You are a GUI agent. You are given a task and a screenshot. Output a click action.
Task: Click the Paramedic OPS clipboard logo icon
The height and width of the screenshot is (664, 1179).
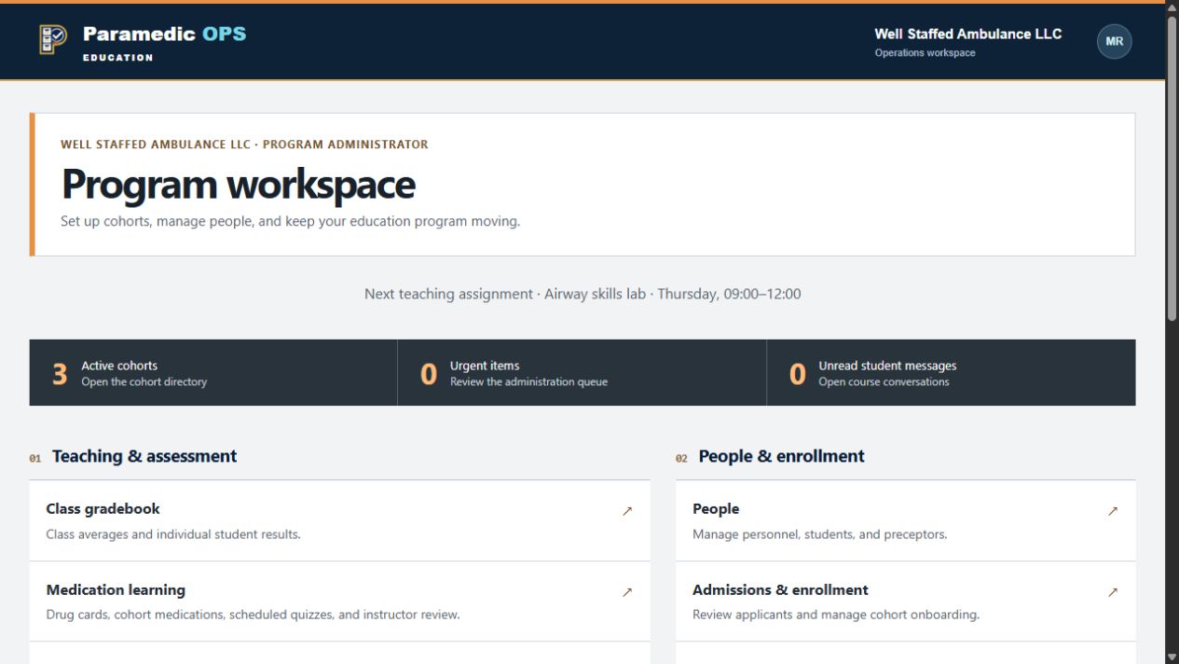pyautogui.click(x=52, y=39)
